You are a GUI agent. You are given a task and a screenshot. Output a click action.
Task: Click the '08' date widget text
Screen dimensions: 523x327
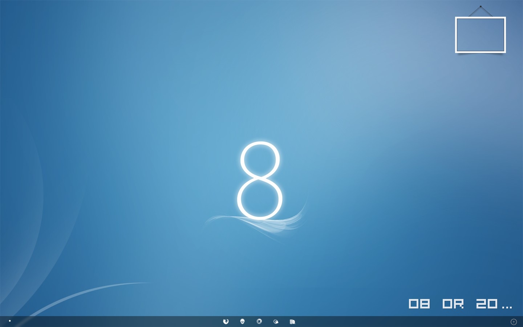[x=419, y=304]
